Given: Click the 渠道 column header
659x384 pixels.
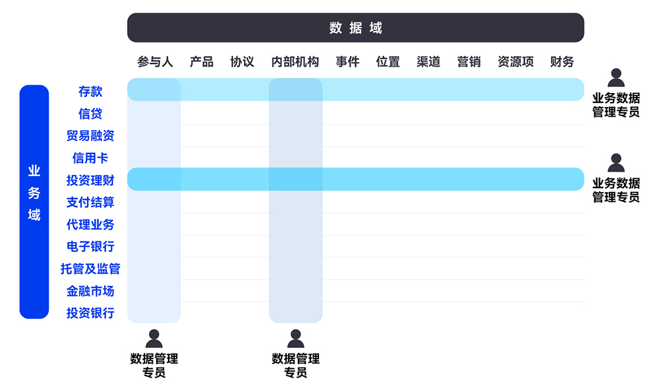Looking at the screenshot, I should (428, 62).
